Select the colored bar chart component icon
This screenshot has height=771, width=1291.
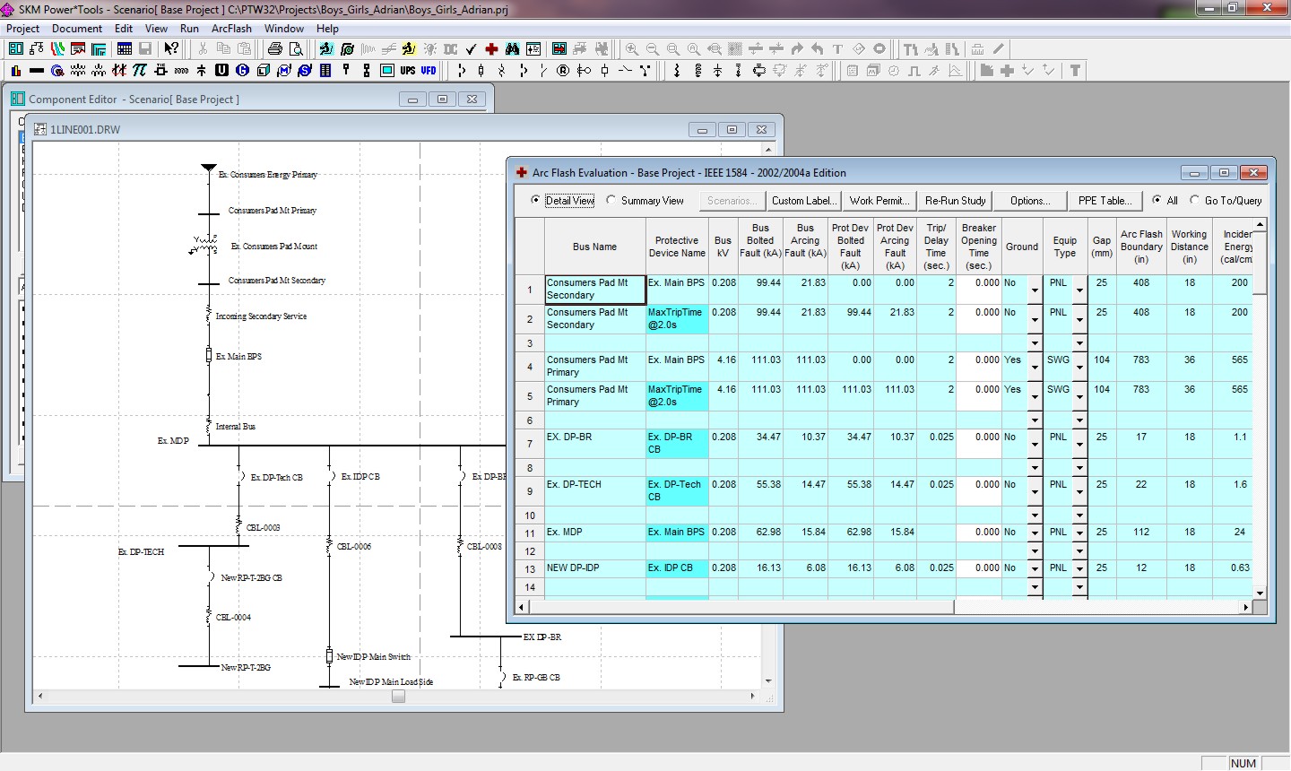pos(16,70)
